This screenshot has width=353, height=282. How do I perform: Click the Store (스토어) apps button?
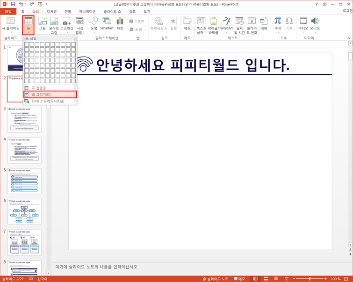[x=137, y=21]
